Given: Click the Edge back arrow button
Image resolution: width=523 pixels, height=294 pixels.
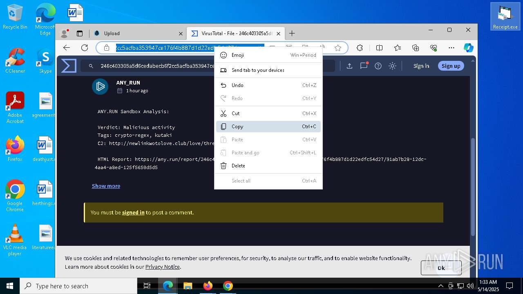Looking at the screenshot, I should (67, 48).
